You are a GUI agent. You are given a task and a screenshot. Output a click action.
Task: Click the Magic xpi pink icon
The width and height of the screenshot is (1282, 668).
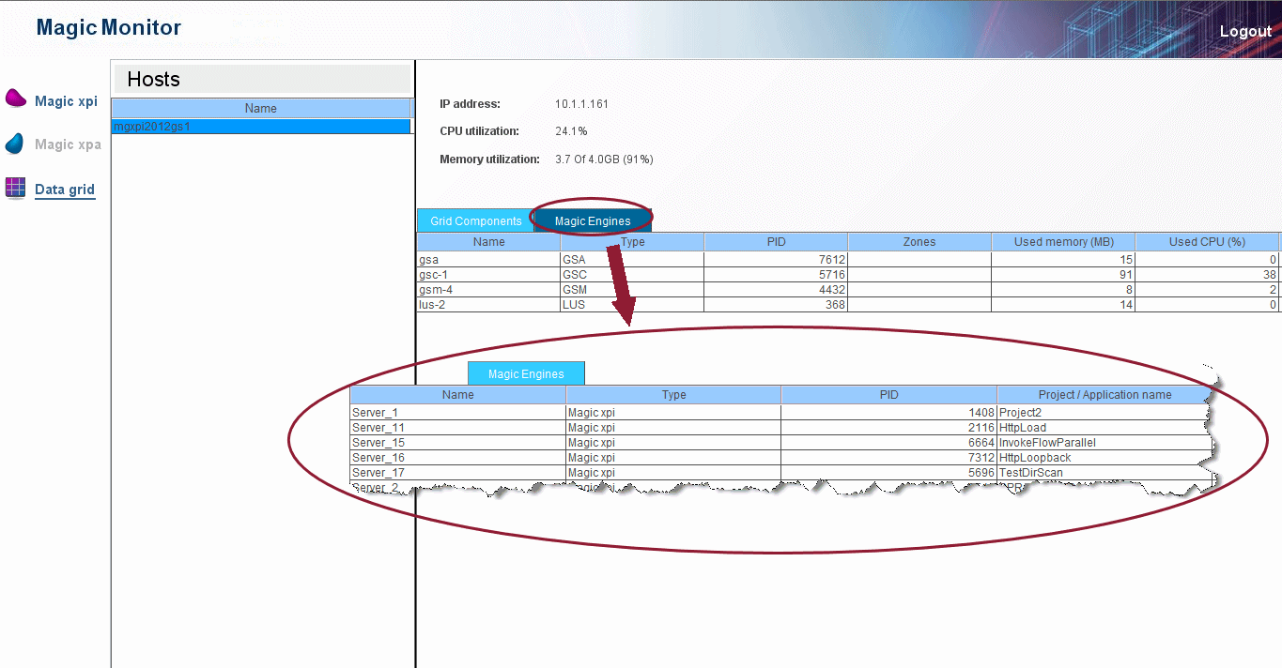pyautogui.click(x=16, y=99)
